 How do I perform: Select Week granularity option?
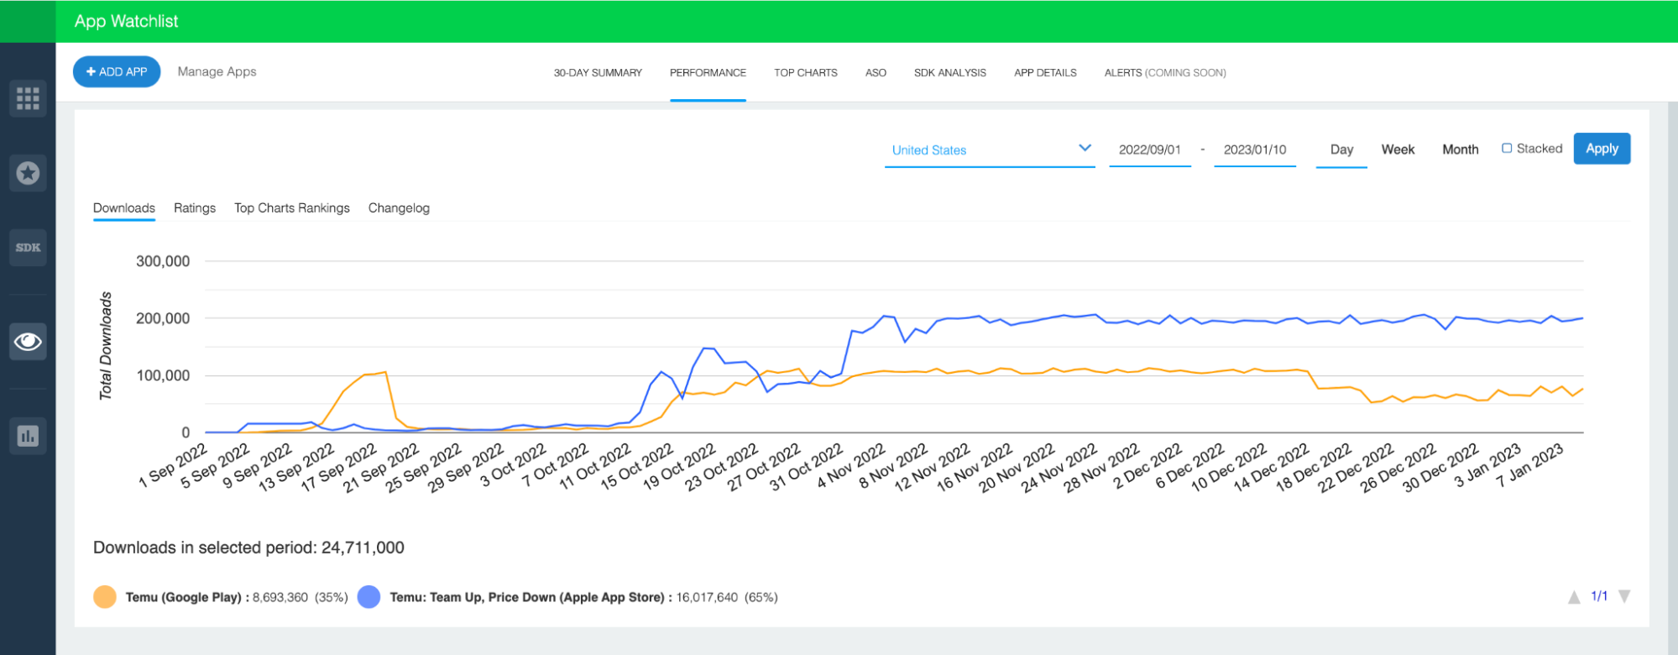pos(1398,149)
